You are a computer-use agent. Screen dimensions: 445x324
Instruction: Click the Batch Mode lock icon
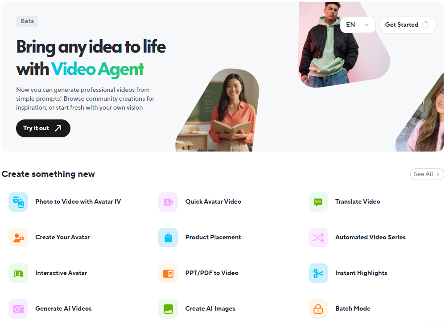(318, 308)
